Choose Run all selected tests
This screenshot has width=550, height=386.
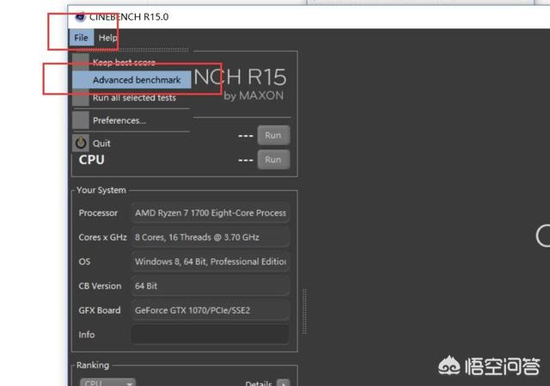131,97
